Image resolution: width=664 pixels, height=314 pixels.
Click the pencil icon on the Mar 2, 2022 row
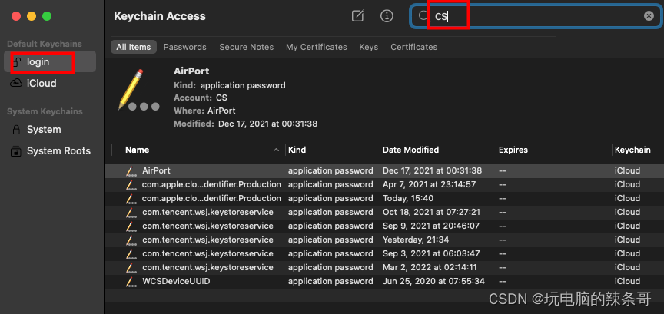131,267
